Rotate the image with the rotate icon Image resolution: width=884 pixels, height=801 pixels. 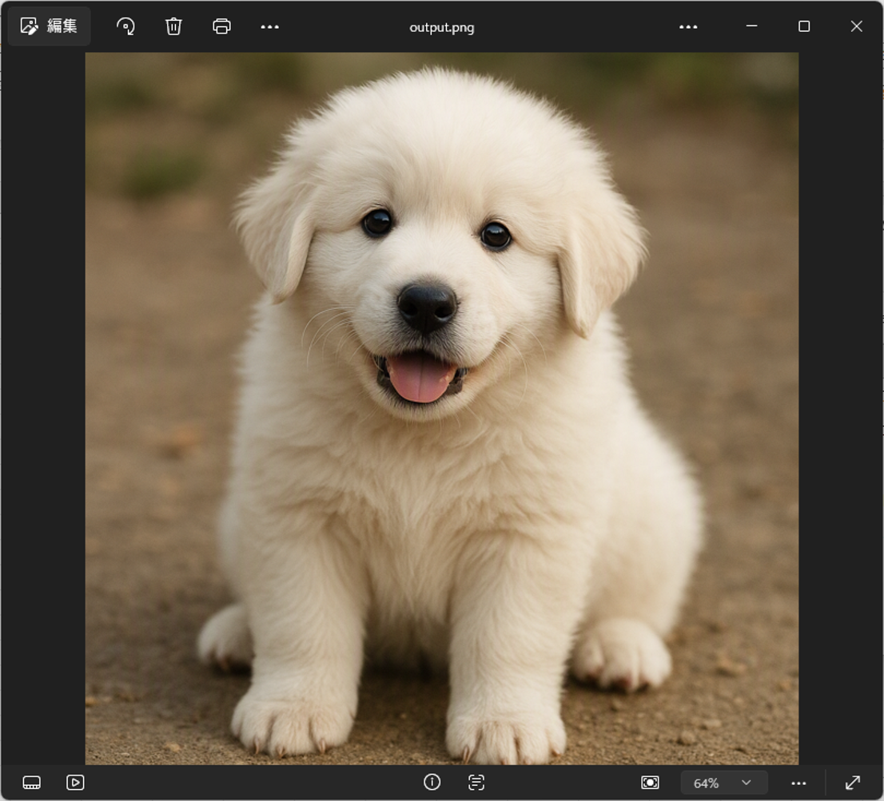pos(125,26)
